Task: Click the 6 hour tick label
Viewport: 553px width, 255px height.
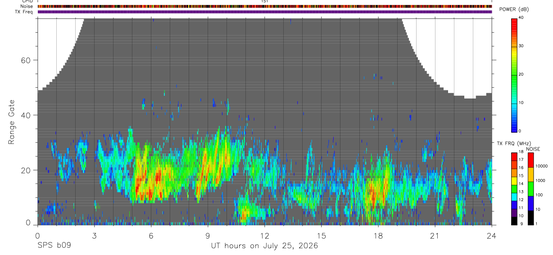Action: (151, 236)
